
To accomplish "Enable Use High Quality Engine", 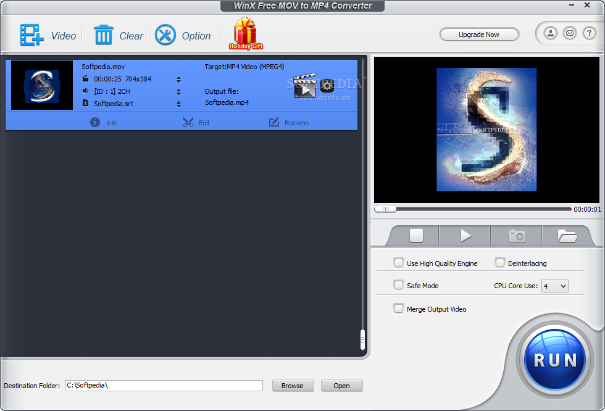I will pyautogui.click(x=399, y=263).
